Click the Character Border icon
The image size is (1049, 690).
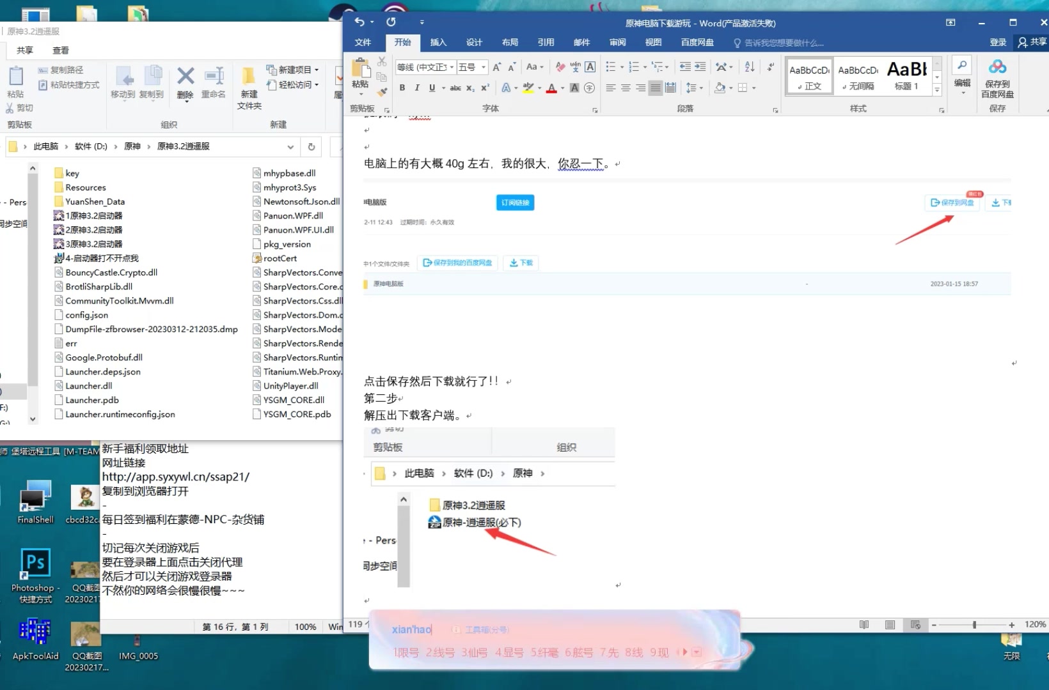pos(590,66)
